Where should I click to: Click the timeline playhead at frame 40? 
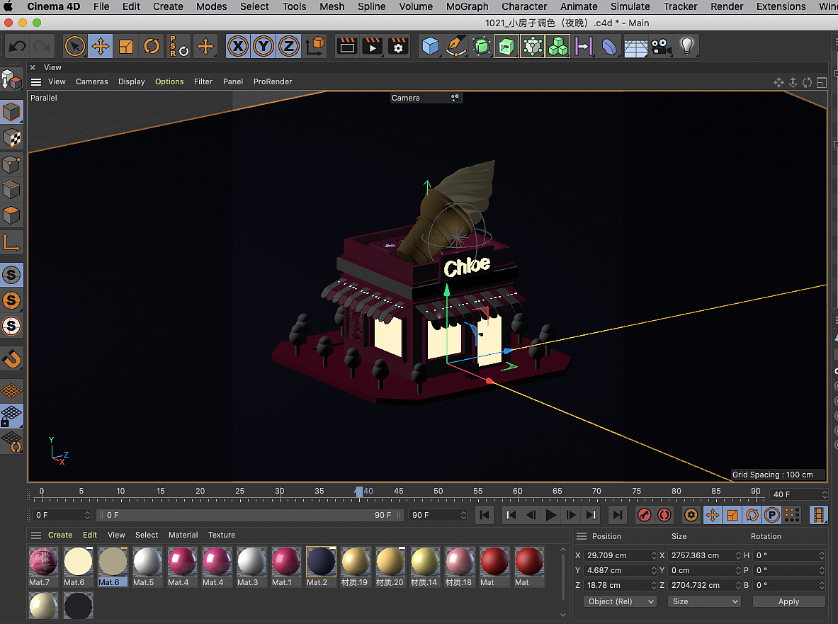[359, 492]
